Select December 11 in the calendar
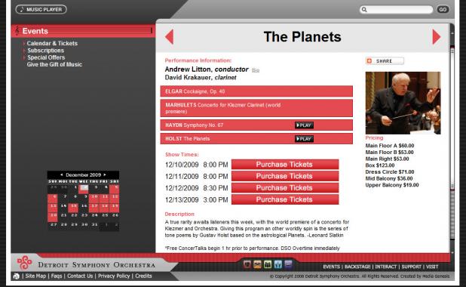The image size is (466, 287). (104, 199)
